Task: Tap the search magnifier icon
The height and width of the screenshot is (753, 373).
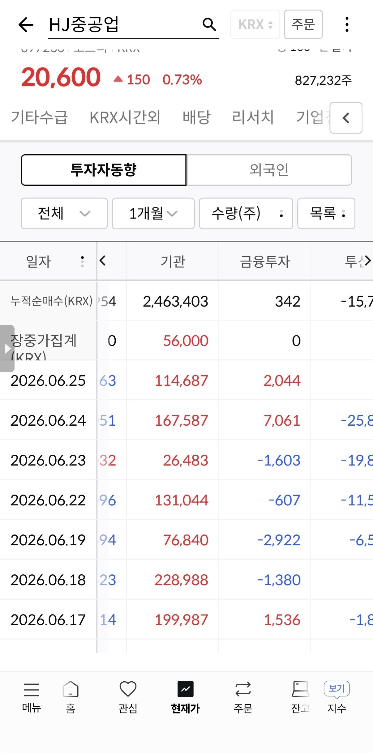Action: pos(209,24)
